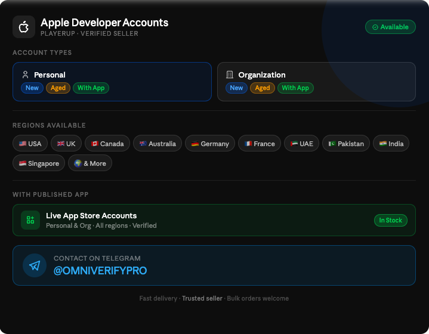Choose the New tag under Personal
The height and width of the screenshot is (334, 429).
32,88
